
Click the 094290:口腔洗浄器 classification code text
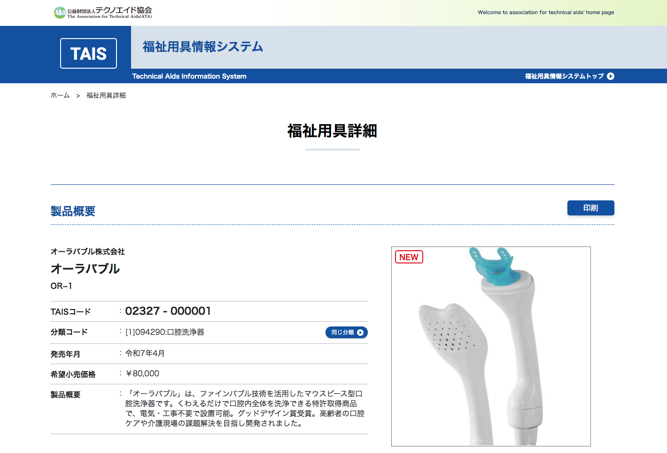click(165, 332)
